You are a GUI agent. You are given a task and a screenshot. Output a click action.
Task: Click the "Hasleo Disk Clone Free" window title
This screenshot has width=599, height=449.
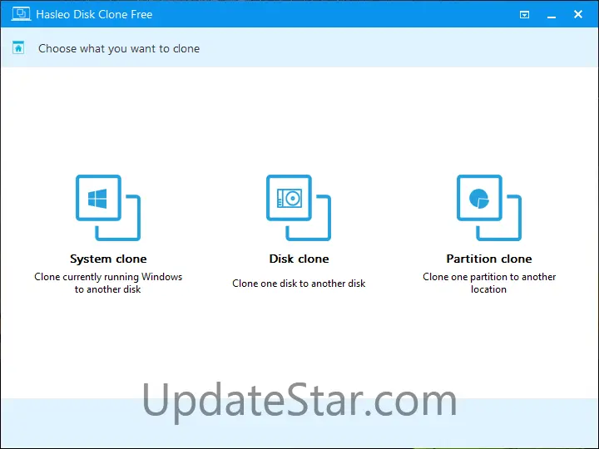coord(94,14)
